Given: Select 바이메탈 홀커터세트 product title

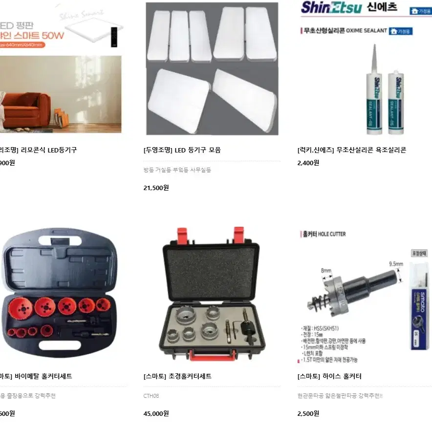Looking at the screenshot, I should 36,376.
